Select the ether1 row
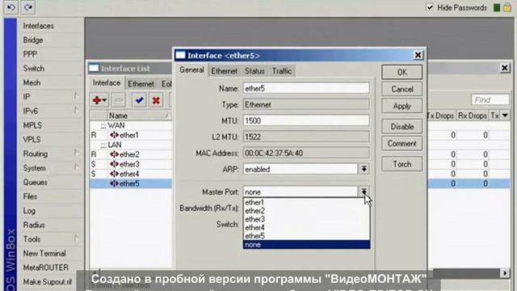The height and width of the screenshot is (291, 517). pos(131,135)
